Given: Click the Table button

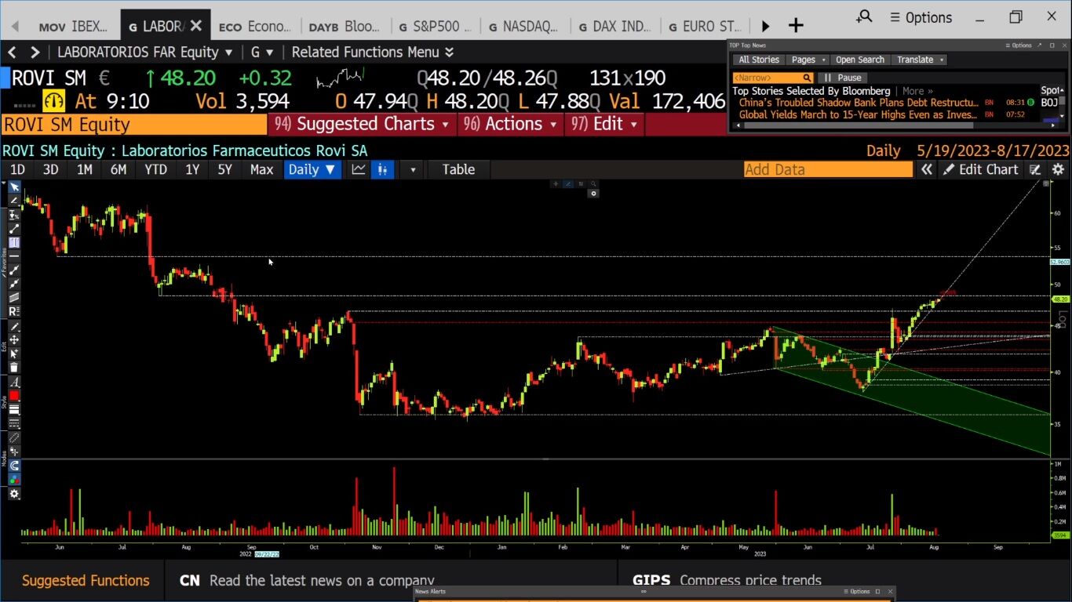Looking at the screenshot, I should (x=458, y=169).
